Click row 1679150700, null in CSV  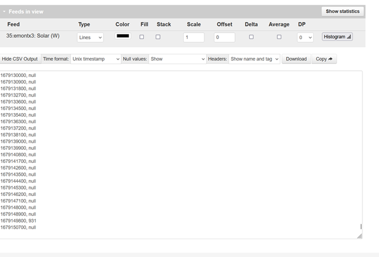(x=18, y=227)
